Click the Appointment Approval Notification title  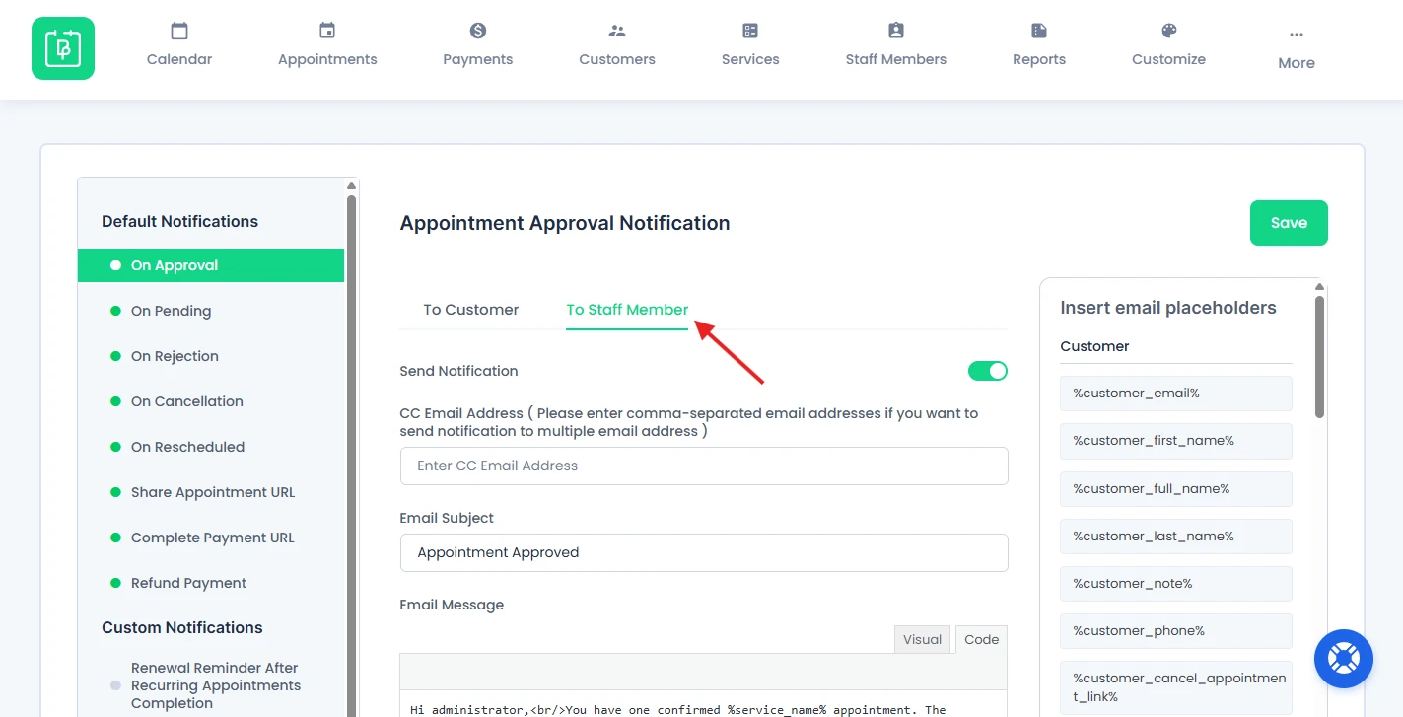click(x=565, y=223)
